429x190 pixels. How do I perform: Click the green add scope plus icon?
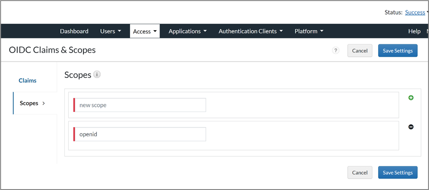click(x=411, y=98)
